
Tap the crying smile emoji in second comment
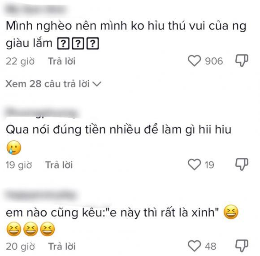(14, 148)
